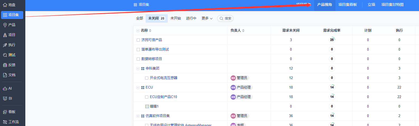Collapse all rows via header toggle

pos(138,31)
